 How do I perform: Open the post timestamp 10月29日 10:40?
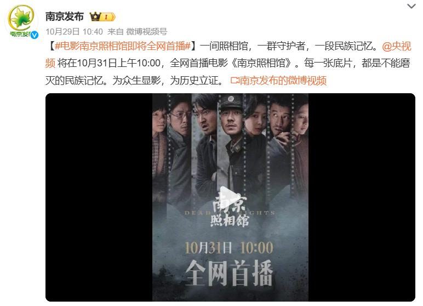coord(74,32)
